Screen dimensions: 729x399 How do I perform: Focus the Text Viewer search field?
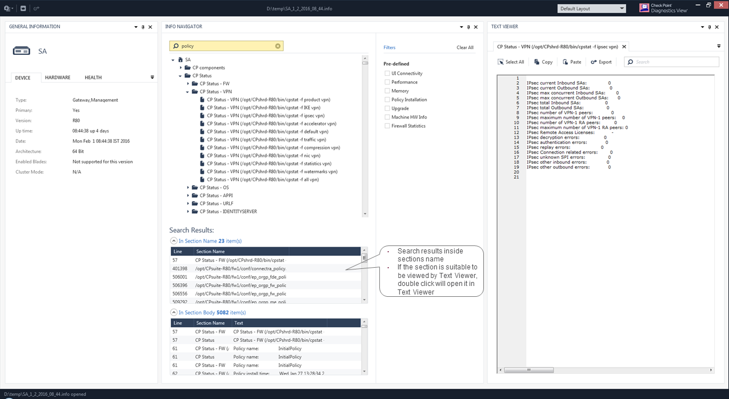pos(671,62)
